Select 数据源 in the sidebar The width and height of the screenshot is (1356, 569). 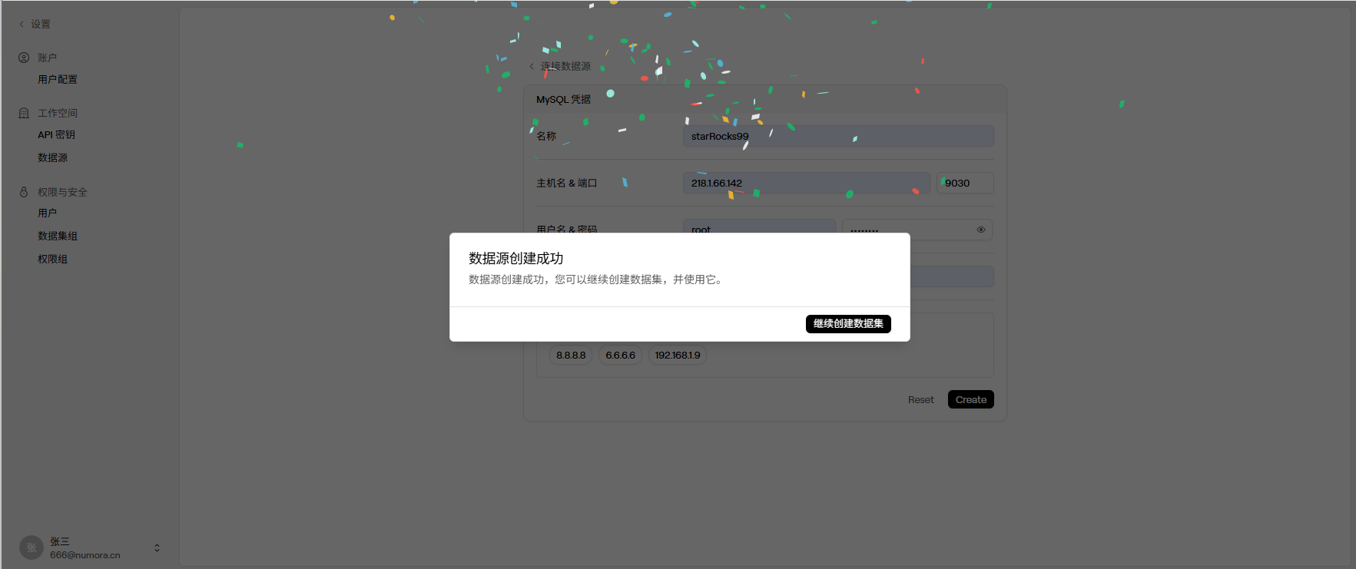[x=53, y=158]
